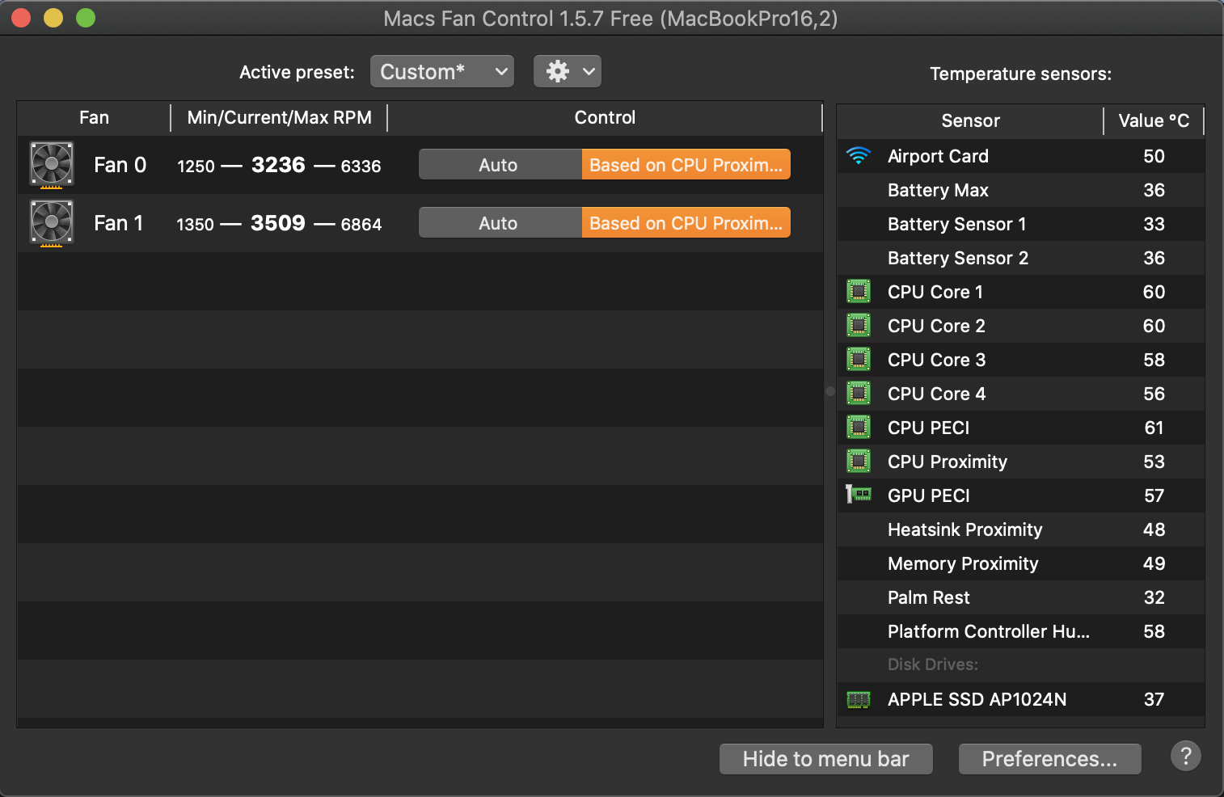This screenshot has height=797, width=1224.
Task: Click the APPLE SSD AP1024N drive icon
Action: pyautogui.click(x=859, y=699)
